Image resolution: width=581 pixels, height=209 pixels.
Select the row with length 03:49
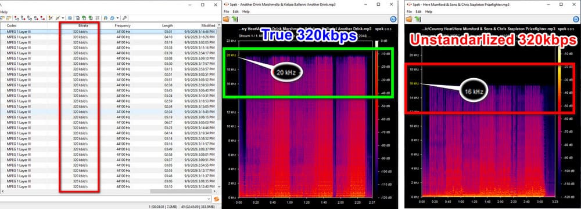click(108, 149)
